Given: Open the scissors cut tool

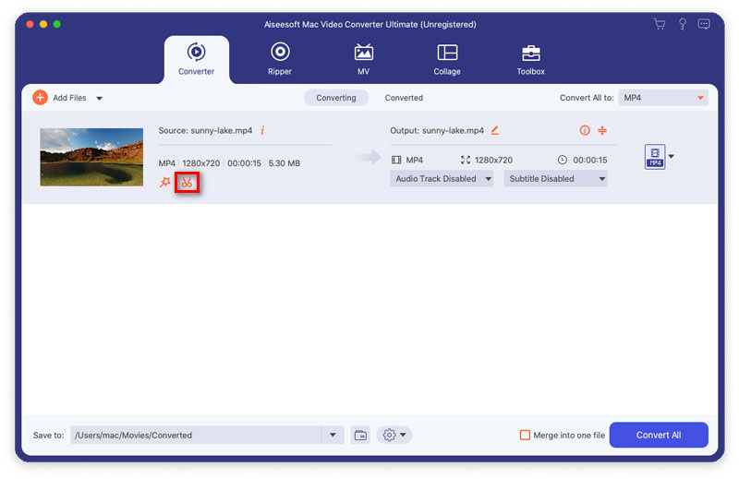Looking at the screenshot, I should (188, 182).
